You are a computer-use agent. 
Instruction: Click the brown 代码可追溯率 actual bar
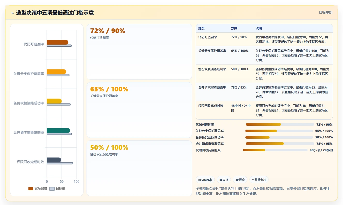57,42
